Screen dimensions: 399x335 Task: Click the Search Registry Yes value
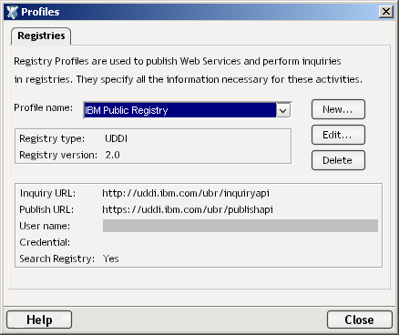point(110,259)
